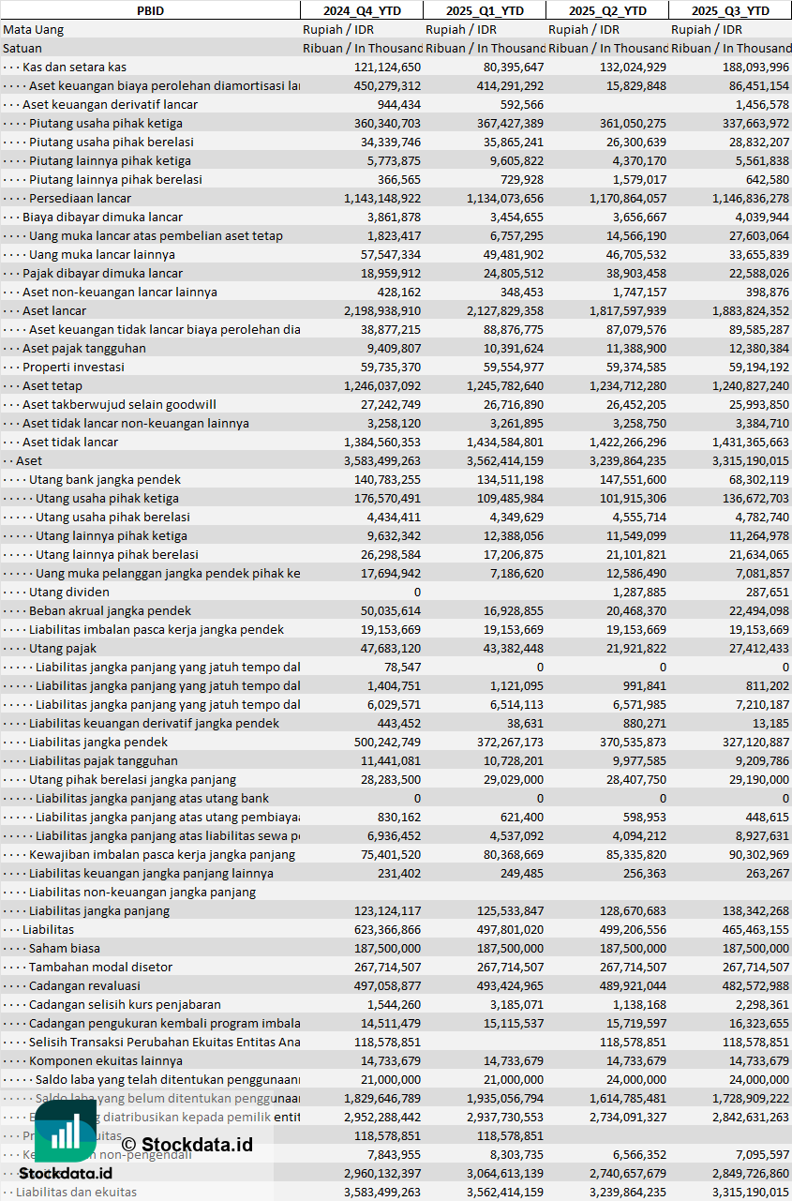
Task: Select the Pajak dibayar dimuka lancar label
Action: tap(103, 273)
